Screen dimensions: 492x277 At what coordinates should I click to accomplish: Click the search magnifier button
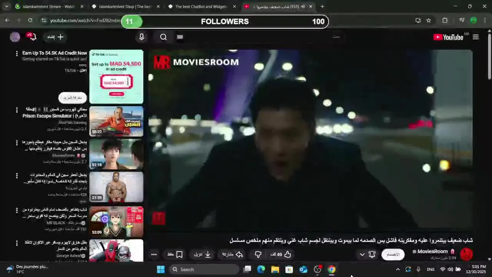click(163, 37)
